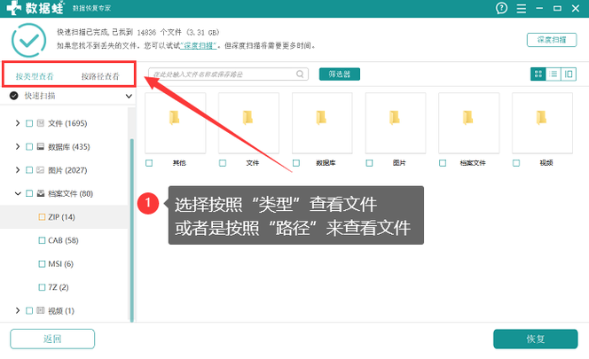589x359 pixels.
Task: Select the MSI (6) label
Action: click(60, 264)
